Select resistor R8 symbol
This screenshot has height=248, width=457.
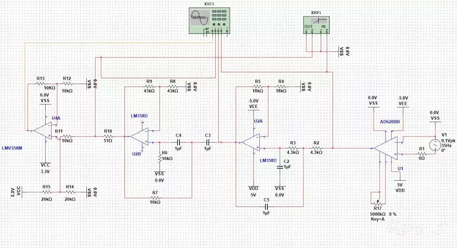(x=173, y=87)
